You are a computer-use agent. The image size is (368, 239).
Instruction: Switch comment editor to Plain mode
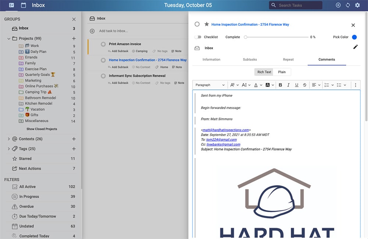282,72
